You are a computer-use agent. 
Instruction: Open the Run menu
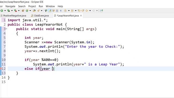41,6
